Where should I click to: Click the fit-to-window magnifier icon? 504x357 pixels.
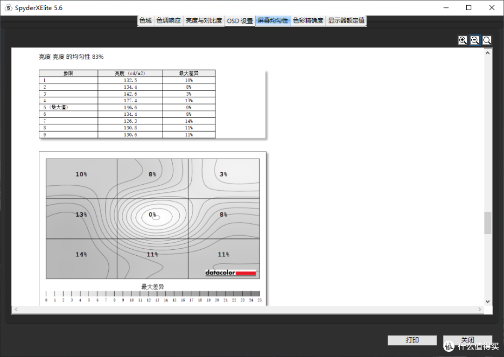coord(487,41)
